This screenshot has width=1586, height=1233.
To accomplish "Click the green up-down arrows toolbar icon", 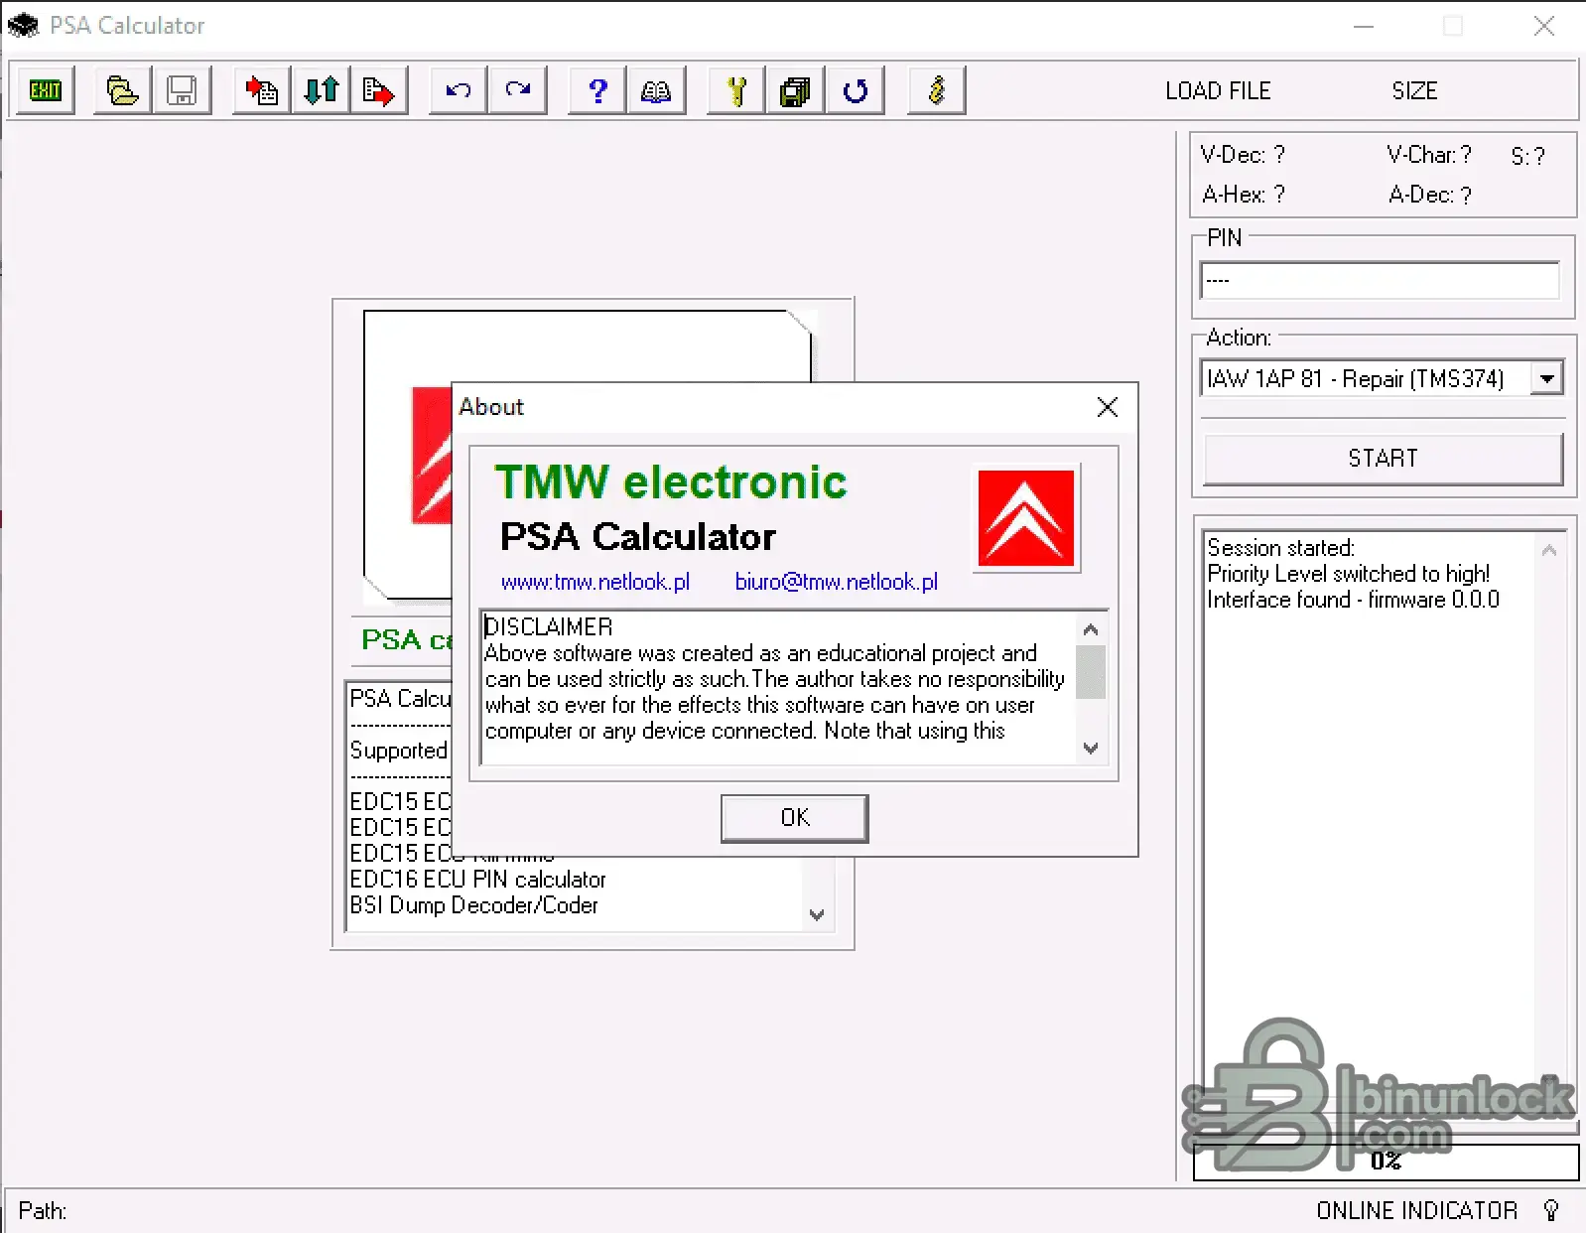I will pos(321,91).
